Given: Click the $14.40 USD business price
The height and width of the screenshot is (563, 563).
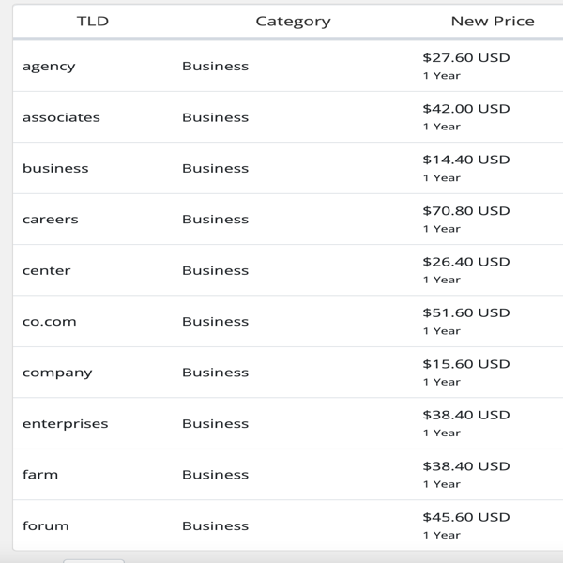Looking at the screenshot, I should [x=466, y=160].
